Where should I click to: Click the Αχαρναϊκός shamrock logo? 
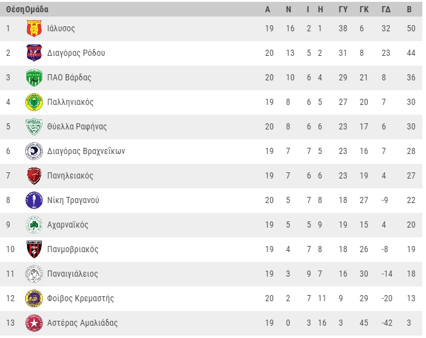[34, 225]
